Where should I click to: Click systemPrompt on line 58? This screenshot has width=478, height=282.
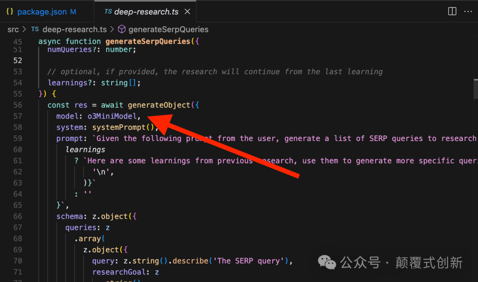119,127
